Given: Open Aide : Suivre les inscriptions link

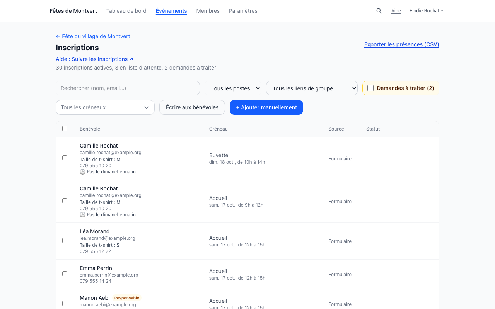Looking at the screenshot, I should (94, 59).
